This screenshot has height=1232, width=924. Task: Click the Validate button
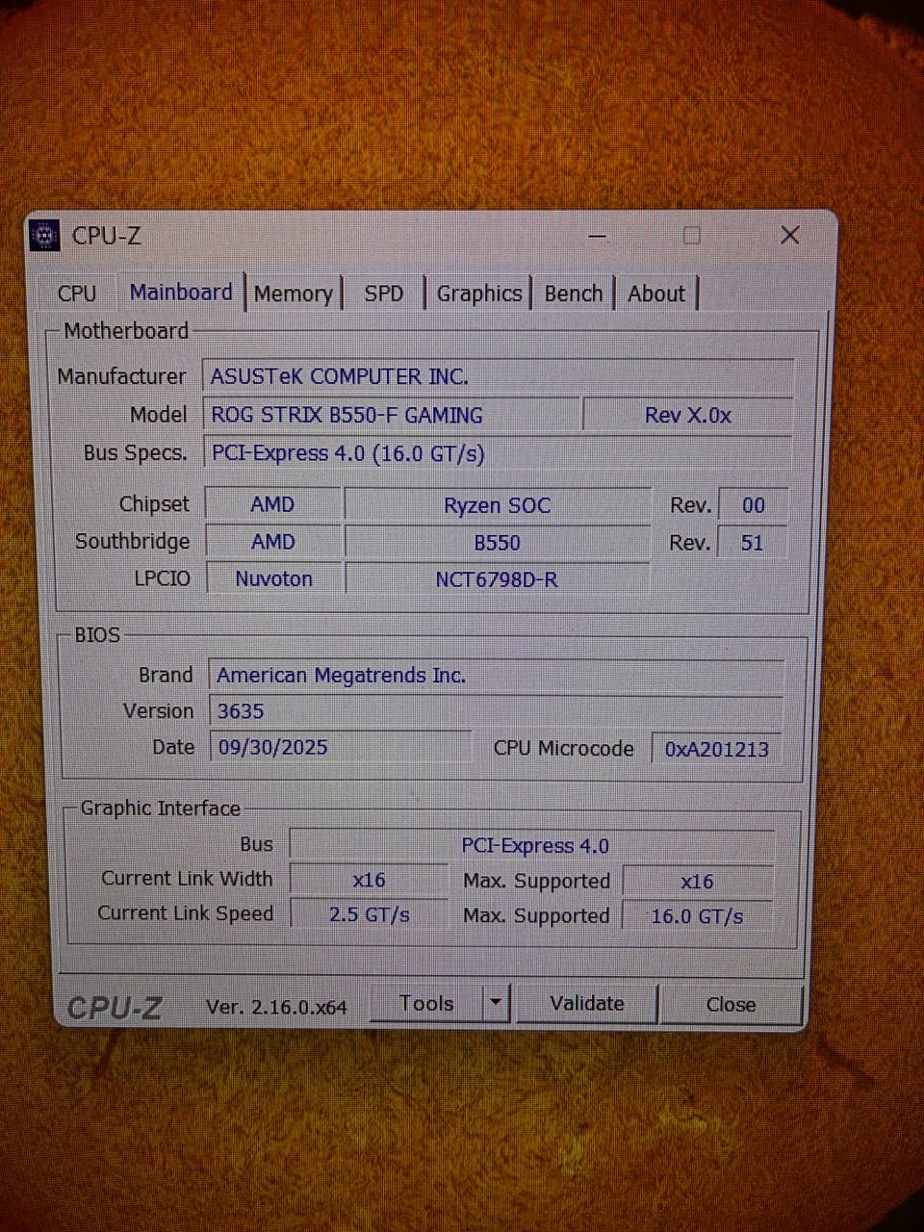pos(587,1003)
